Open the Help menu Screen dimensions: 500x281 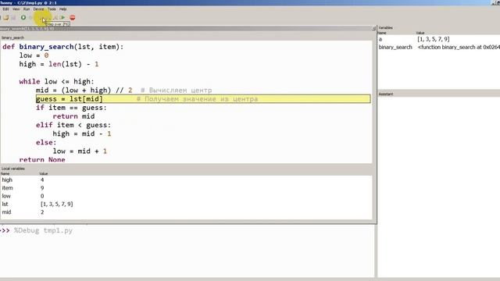(x=63, y=9)
